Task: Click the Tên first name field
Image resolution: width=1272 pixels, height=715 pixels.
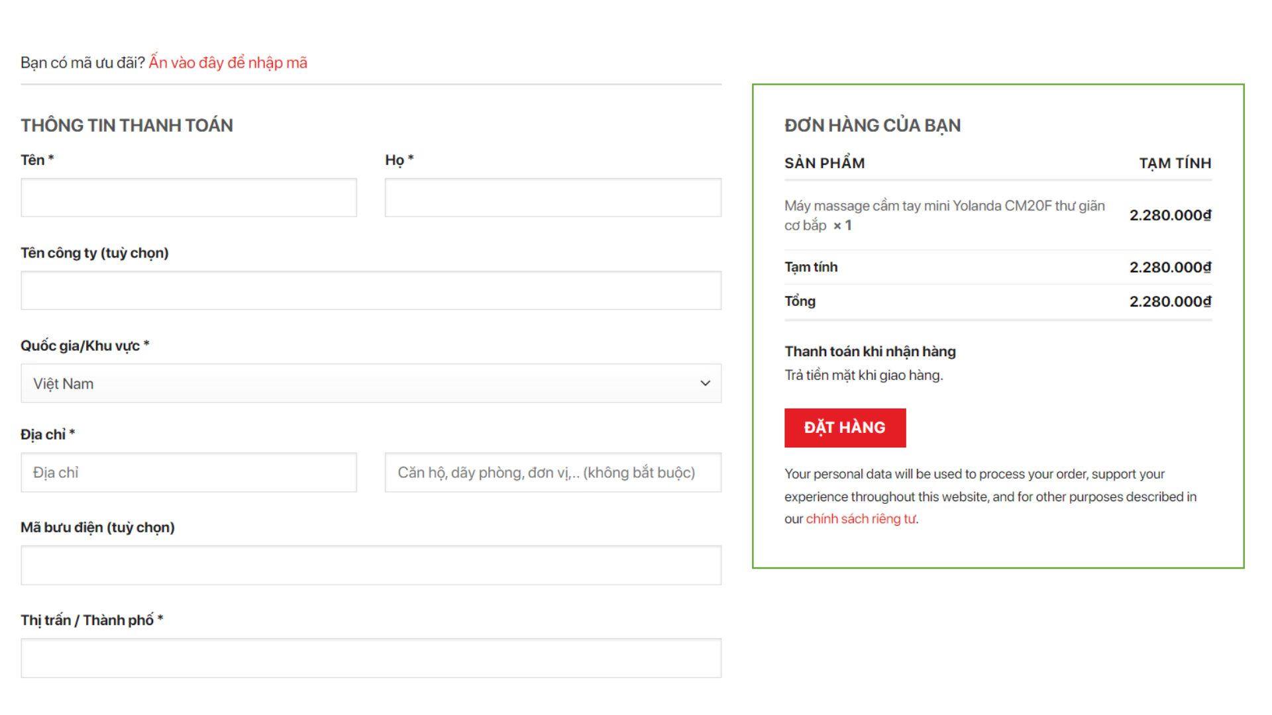Action: pos(189,197)
